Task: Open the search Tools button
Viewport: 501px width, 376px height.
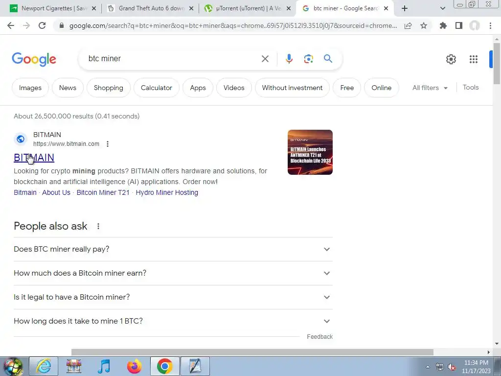Action: click(470, 87)
